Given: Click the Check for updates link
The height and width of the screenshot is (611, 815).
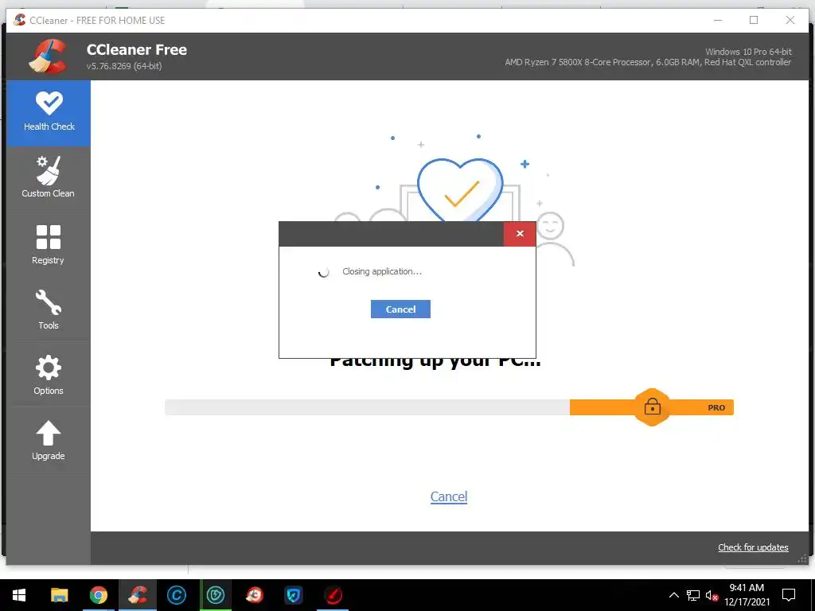Looking at the screenshot, I should tap(753, 547).
